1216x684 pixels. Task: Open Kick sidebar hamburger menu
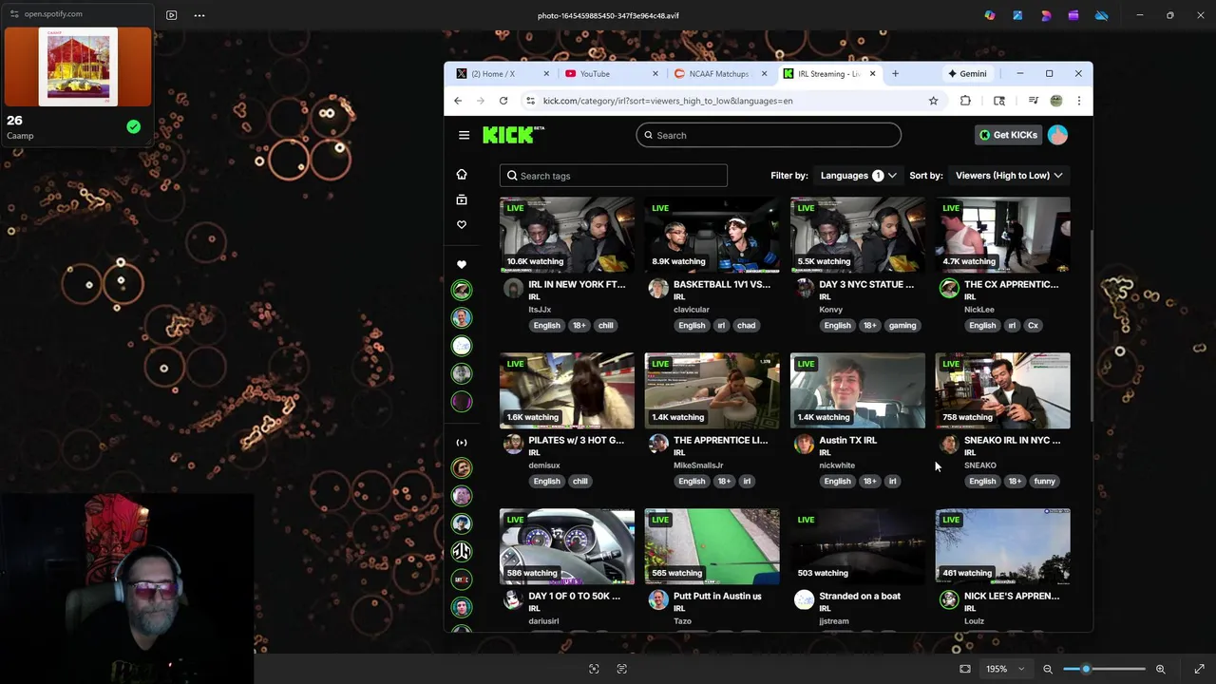tap(464, 135)
